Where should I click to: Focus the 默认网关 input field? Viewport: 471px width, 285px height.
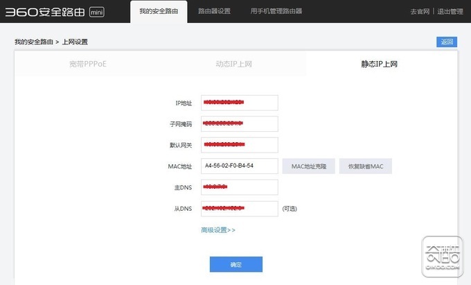tap(240, 145)
